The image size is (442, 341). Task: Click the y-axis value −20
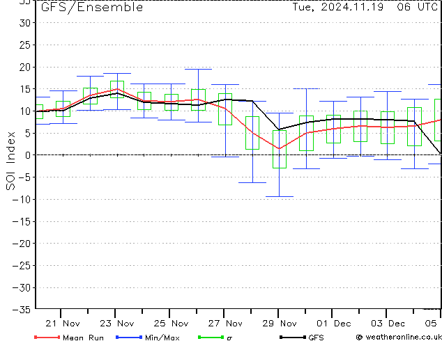coord(22,244)
